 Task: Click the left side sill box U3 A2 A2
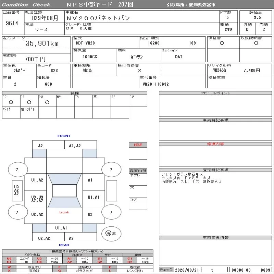pyautogui.click(x=17, y=190)
